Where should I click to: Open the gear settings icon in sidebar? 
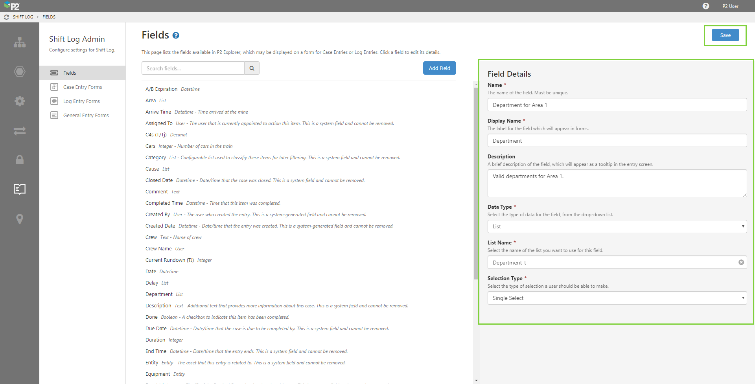[x=20, y=101]
